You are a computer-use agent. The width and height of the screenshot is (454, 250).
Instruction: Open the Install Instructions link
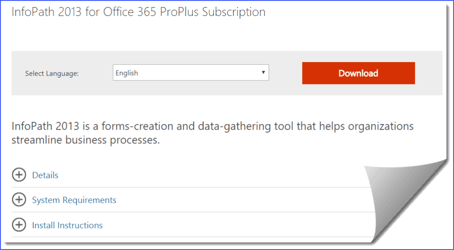pyautogui.click(x=67, y=226)
